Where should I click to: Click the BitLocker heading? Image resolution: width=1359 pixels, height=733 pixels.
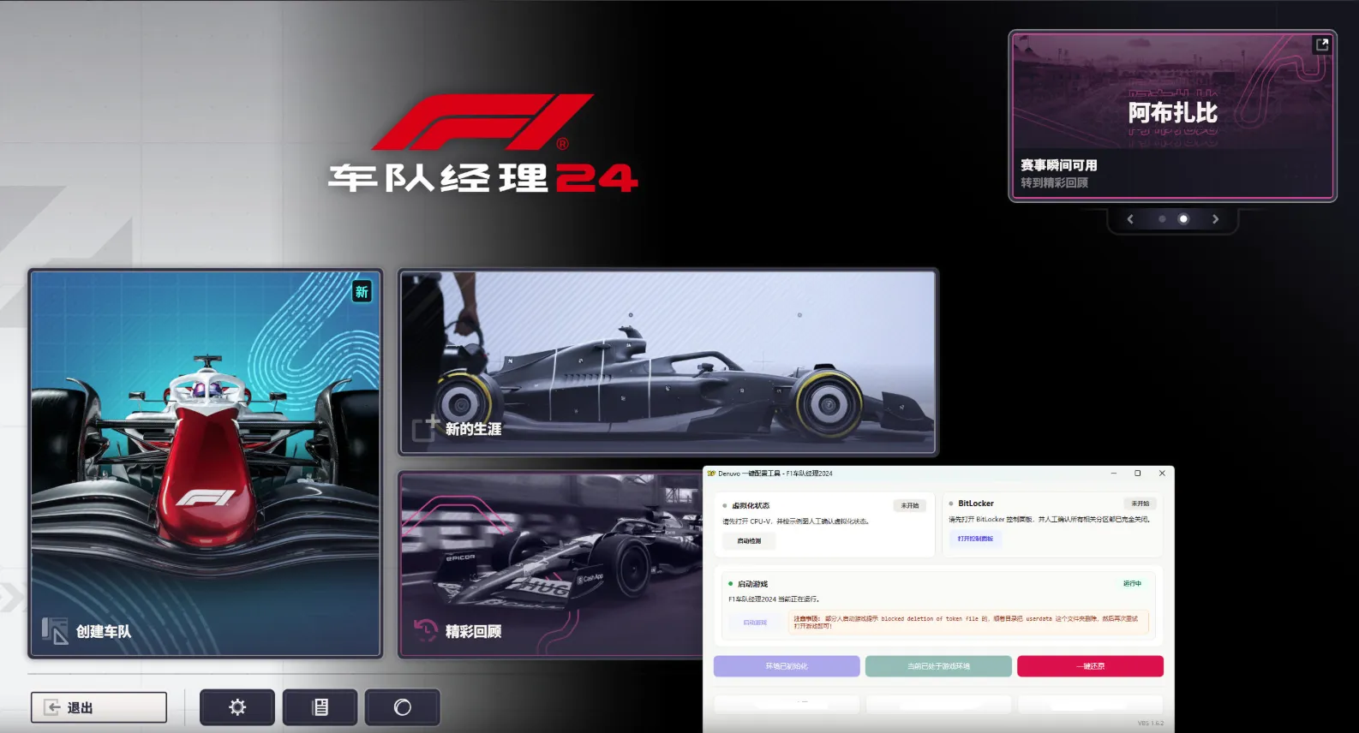pyautogui.click(x=976, y=504)
